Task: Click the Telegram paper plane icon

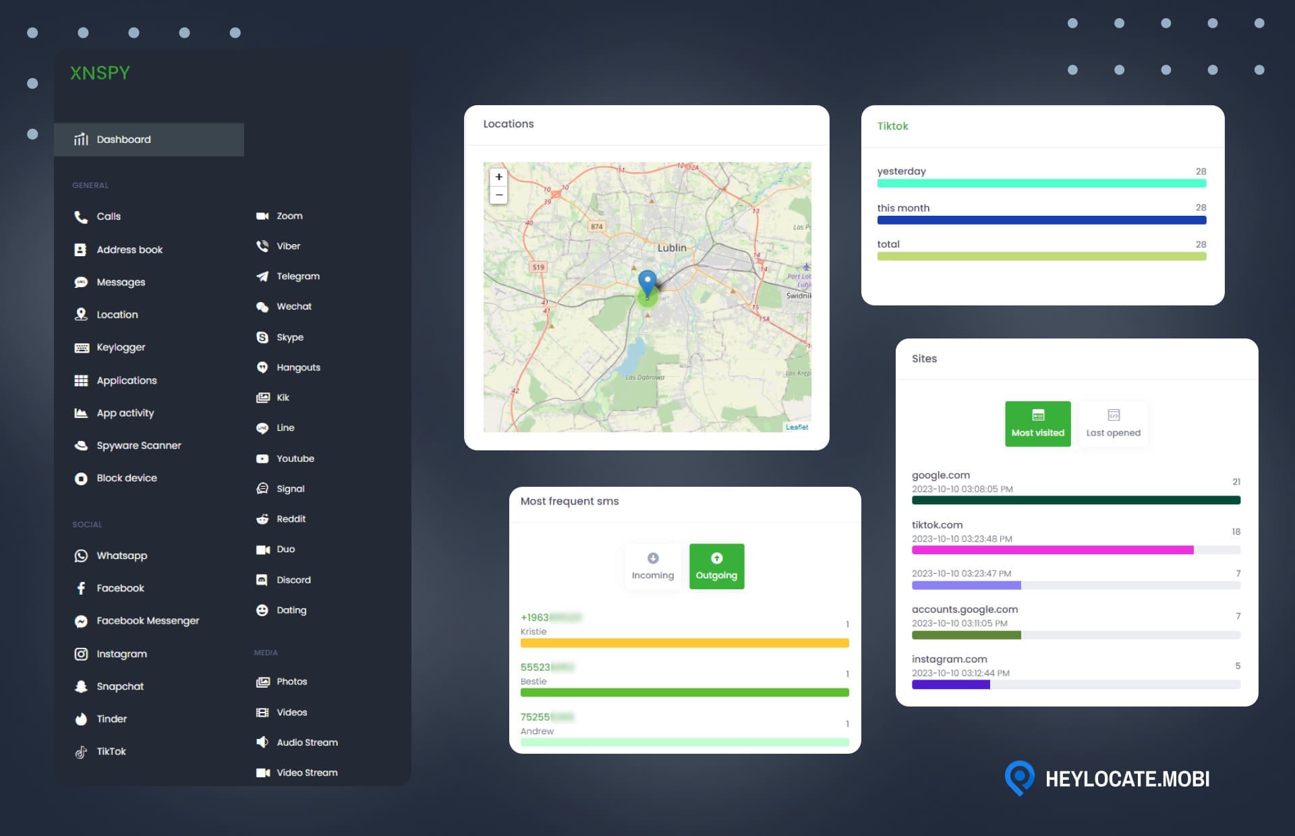Action: (262, 276)
